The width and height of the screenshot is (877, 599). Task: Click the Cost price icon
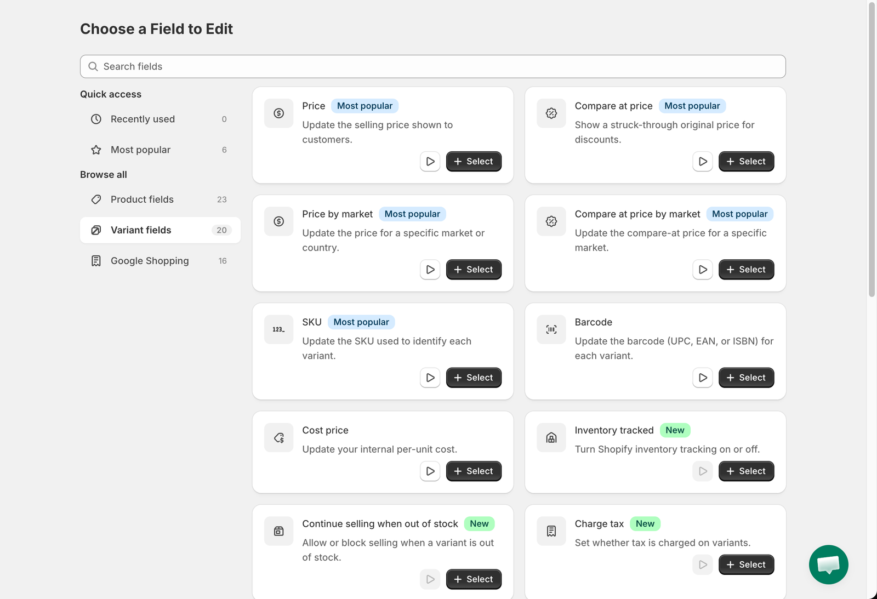tap(279, 437)
